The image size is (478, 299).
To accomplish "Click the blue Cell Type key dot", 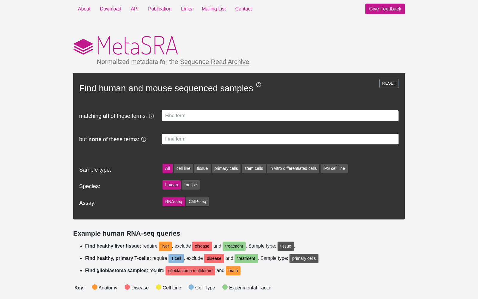I will (191, 287).
